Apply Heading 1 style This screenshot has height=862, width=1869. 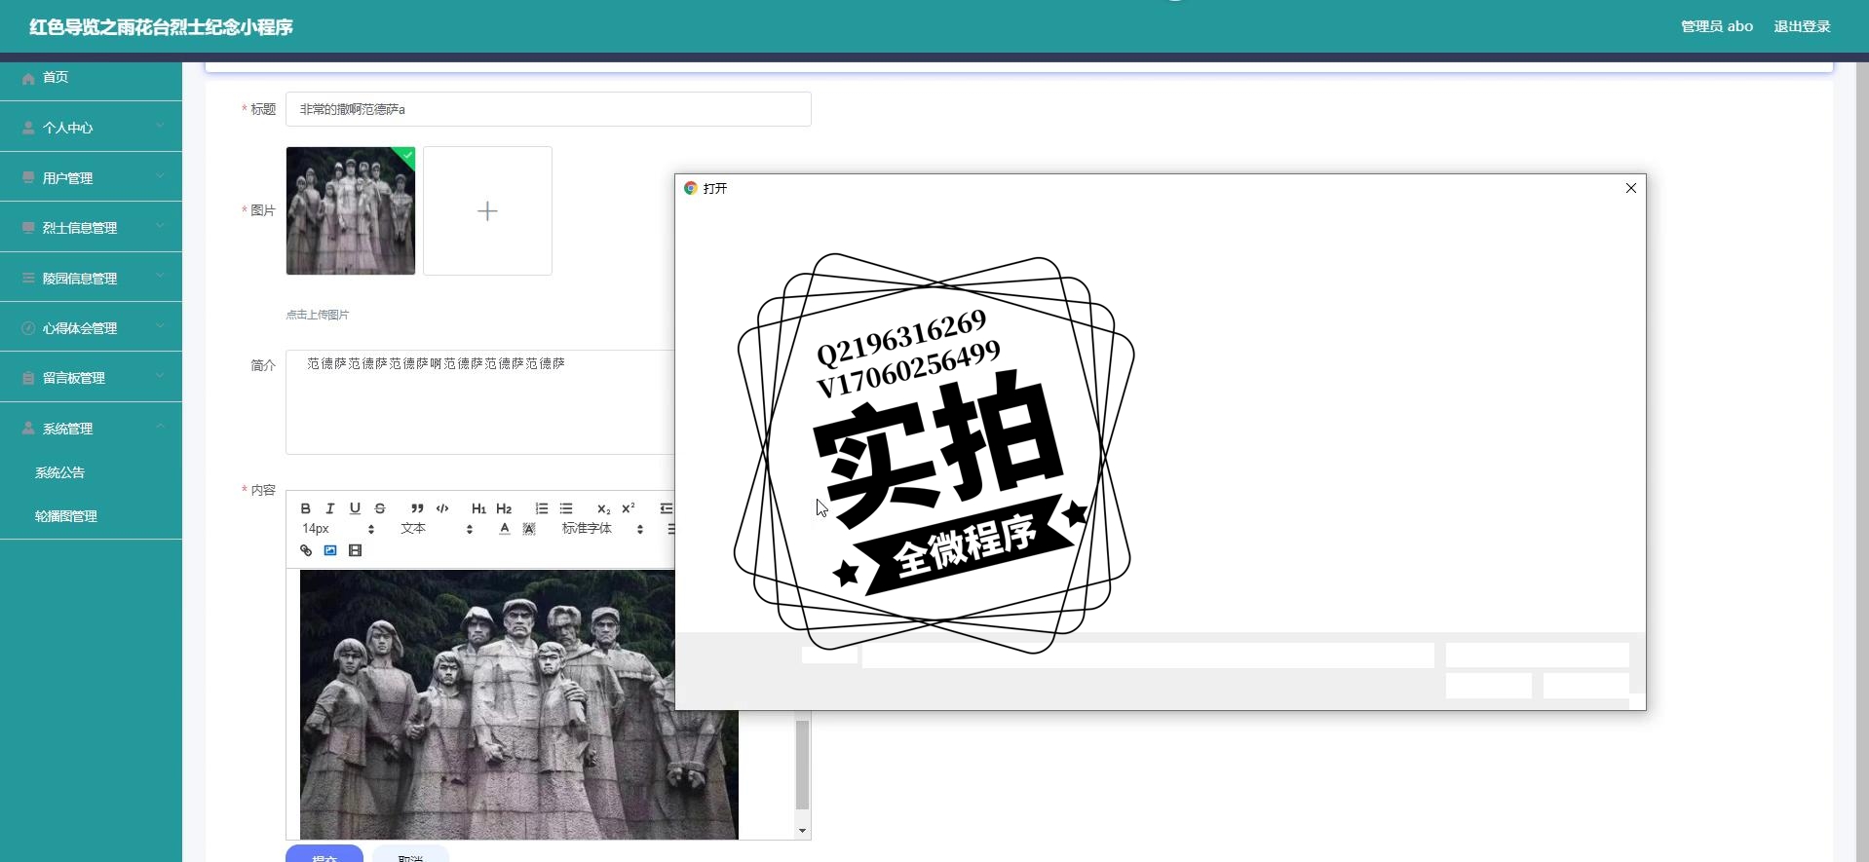(x=478, y=508)
